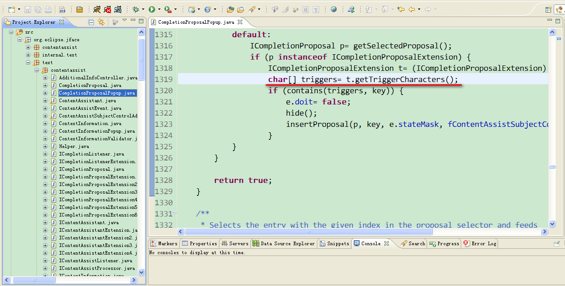Click the Forward navigation arrow
Image resolution: width=565 pixels, height=286 pixels.
point(428,9)
